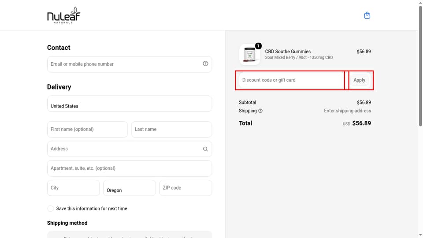Image resolution: width=423 pixels, height=238 pixels.
Task: Open the Oregon state dropdown
Action: click(x=130, y=188)
